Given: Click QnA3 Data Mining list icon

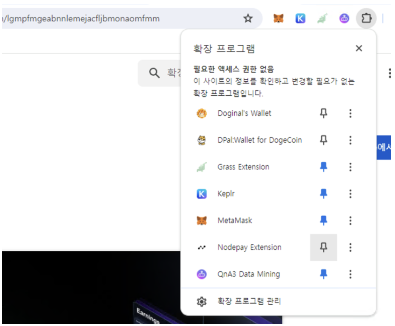Looking at the screenshot, I should 201,274.
